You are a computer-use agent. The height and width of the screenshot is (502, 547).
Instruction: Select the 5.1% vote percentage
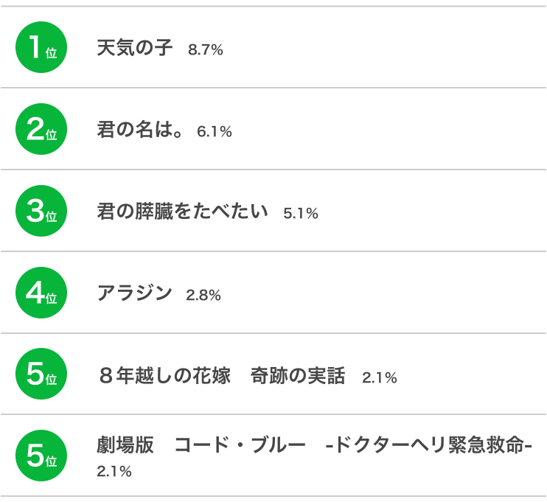point(301,214)
